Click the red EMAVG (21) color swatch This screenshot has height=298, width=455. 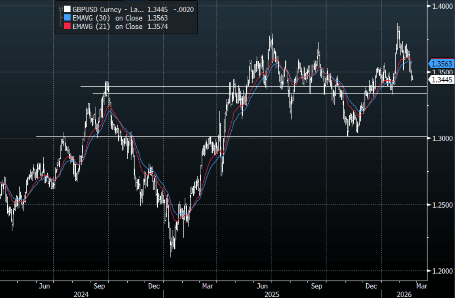point(67,26)
